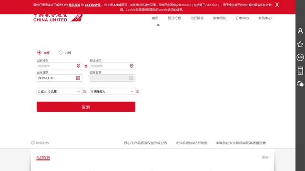Open news 舒心飞产品服务权益升级公告

[145, 143]
